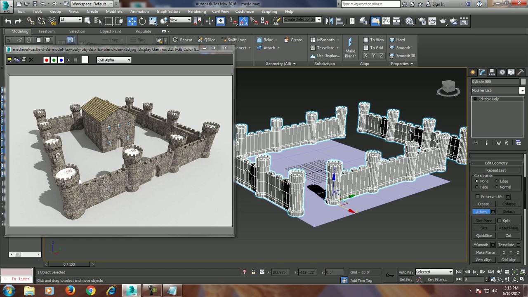Select the Select and Move tool
Screen dimensions: 528x297
(x=132, y=21)
